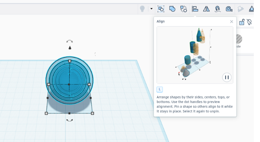This screenshot has height=142, width=260.
Task: Click the bottom curved rotation arrow handle
Action: [69, 120]
